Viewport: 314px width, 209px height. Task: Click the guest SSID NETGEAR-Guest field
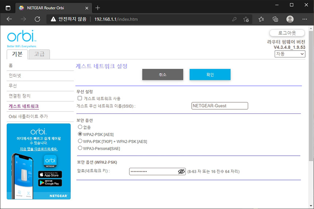tap(220, 106)
